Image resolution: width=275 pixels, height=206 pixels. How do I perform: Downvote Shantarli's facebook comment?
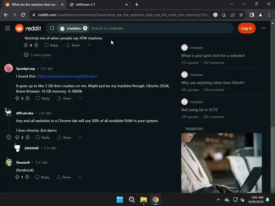(x=27, y=177)
